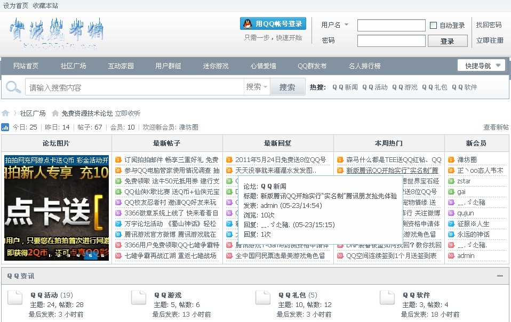Focus the password input field
Viewport: 511px width, 322px height.
click(x=392, y=41)
